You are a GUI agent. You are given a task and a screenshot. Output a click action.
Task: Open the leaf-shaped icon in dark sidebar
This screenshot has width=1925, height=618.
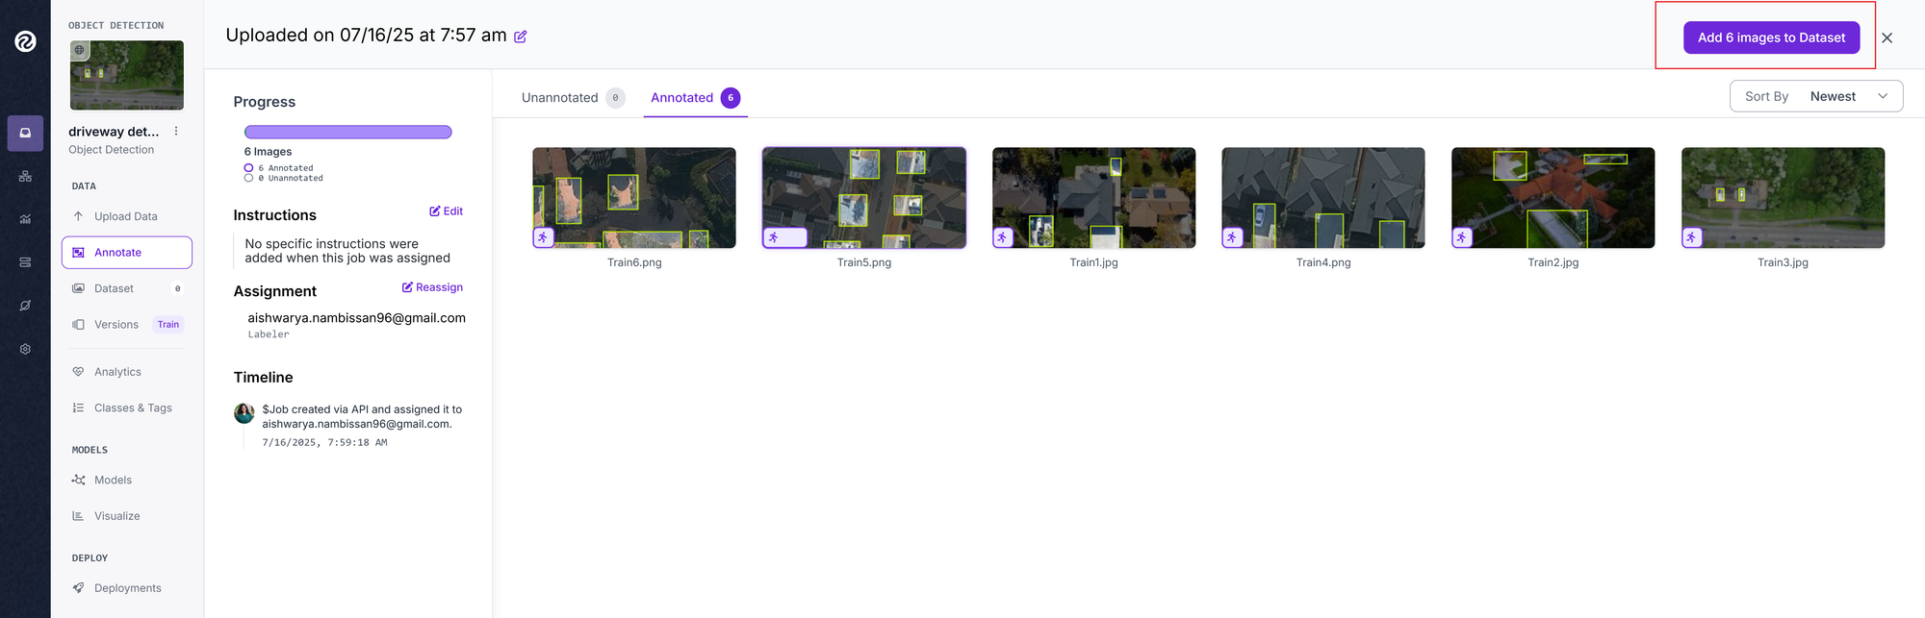tap(25, 306)
